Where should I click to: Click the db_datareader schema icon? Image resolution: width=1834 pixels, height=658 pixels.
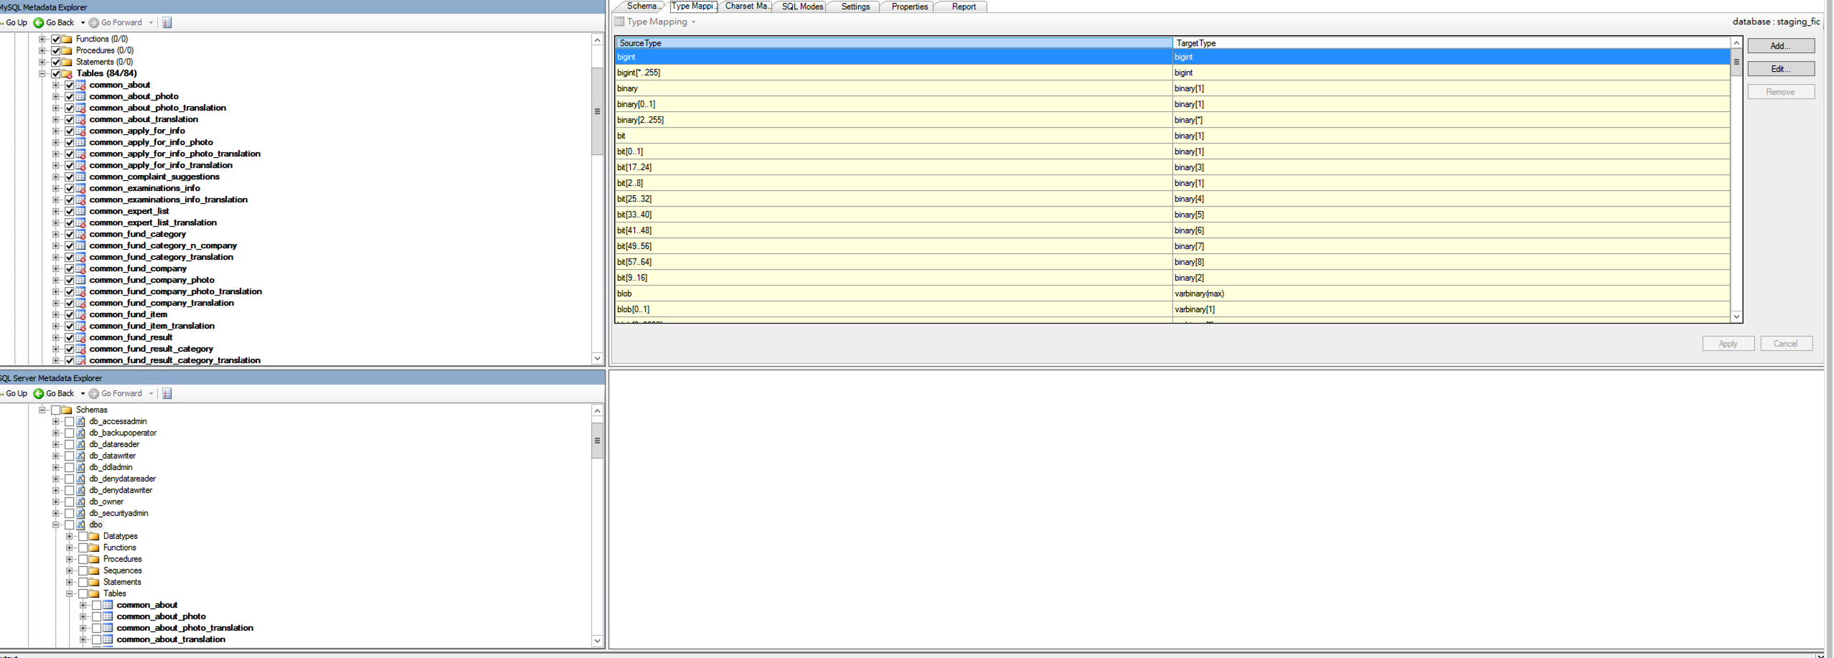pos(81,445)
